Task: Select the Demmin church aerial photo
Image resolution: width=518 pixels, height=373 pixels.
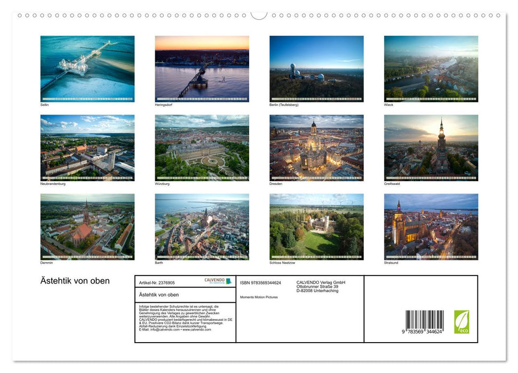Action: point(87,227)
